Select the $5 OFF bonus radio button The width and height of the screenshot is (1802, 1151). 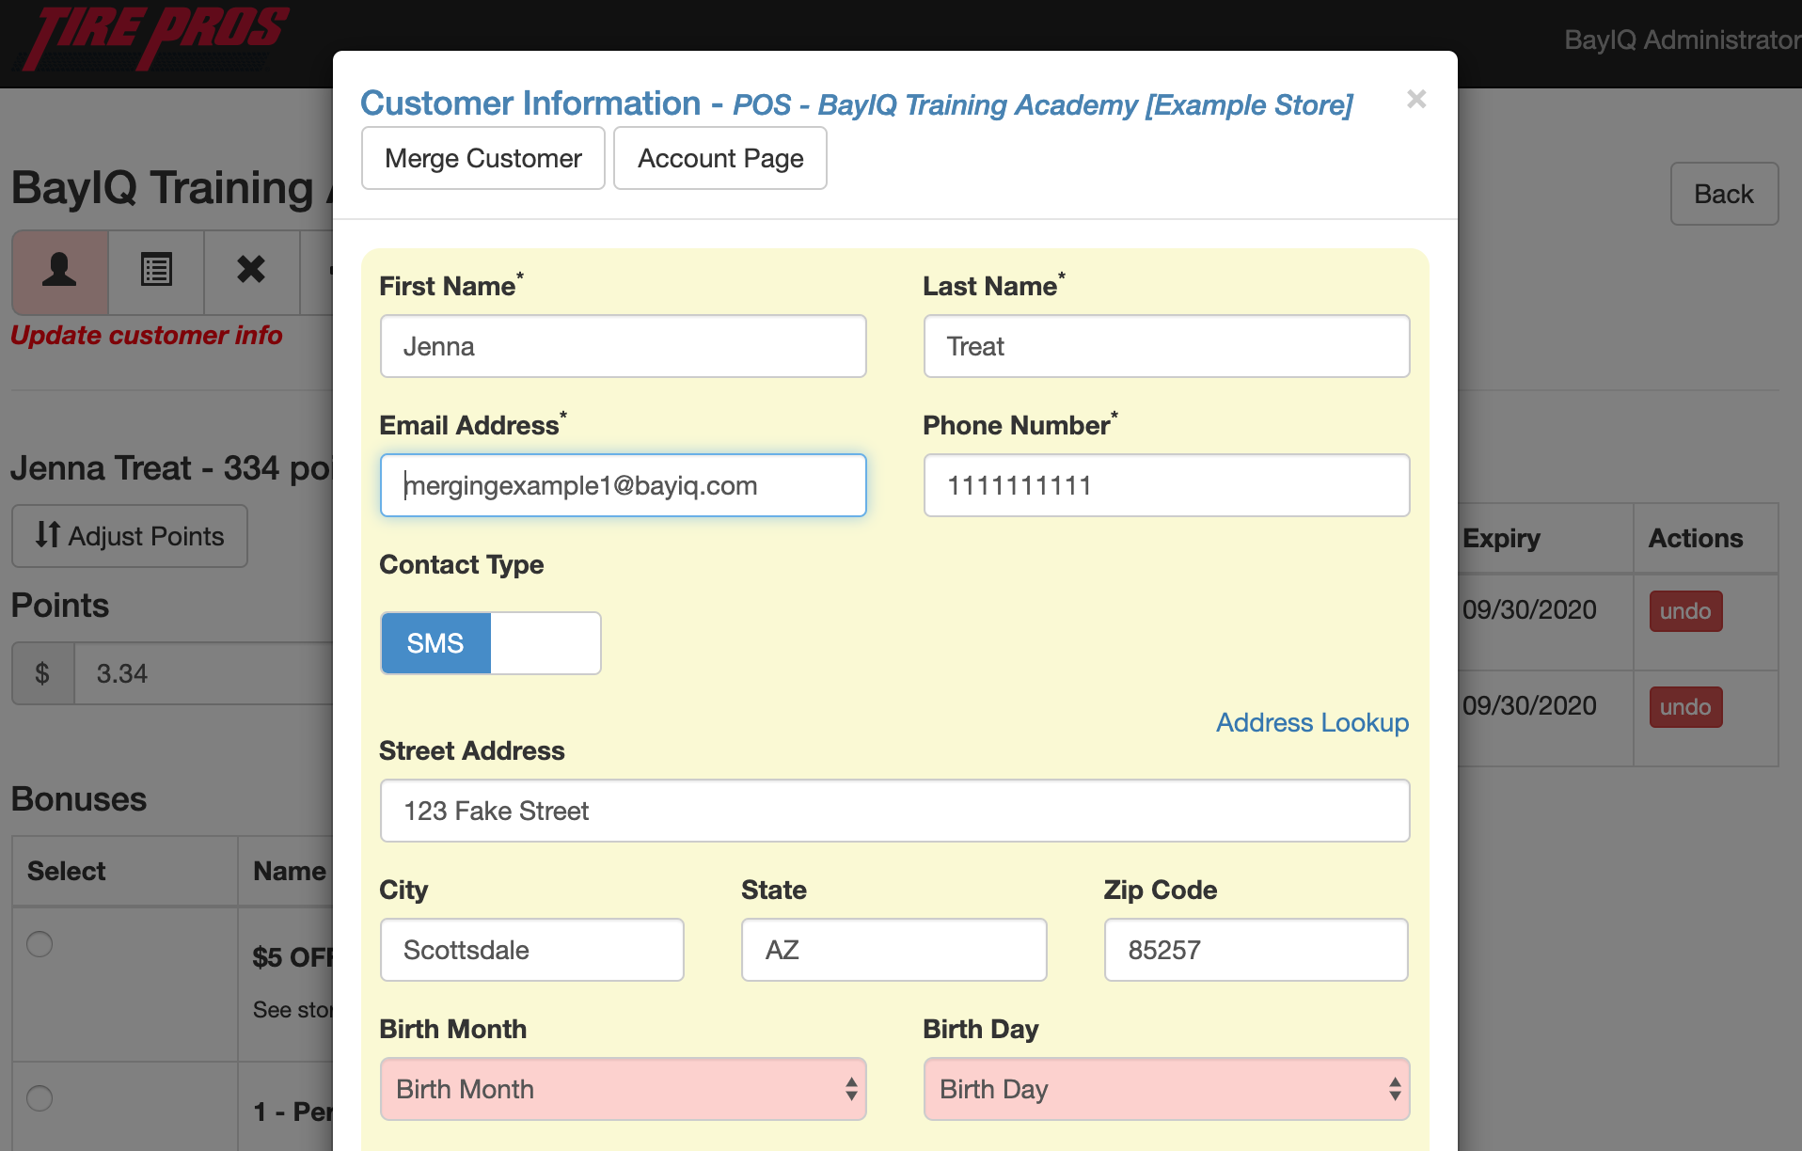(40, 944)
